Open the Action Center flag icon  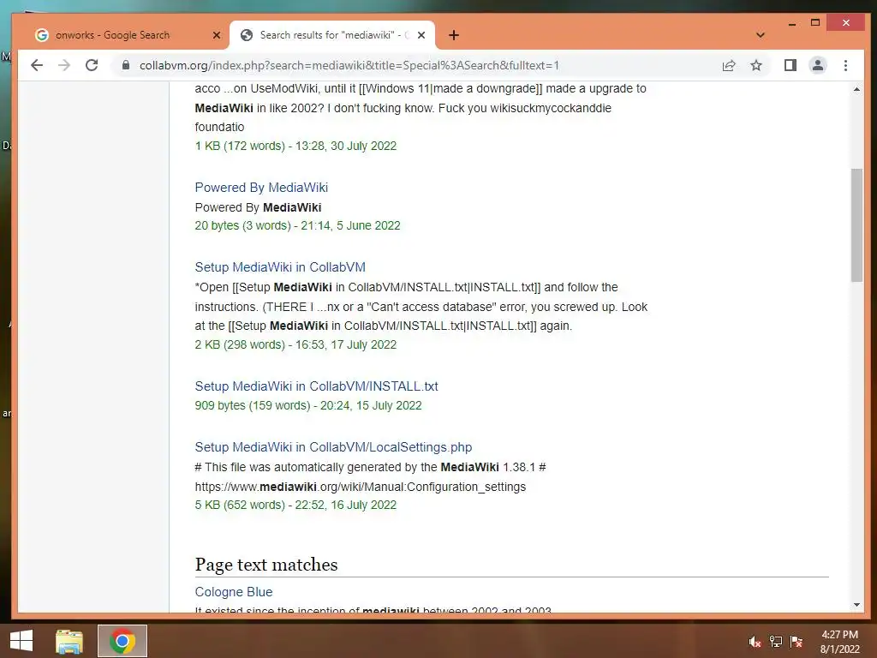[x=796, y=642]
